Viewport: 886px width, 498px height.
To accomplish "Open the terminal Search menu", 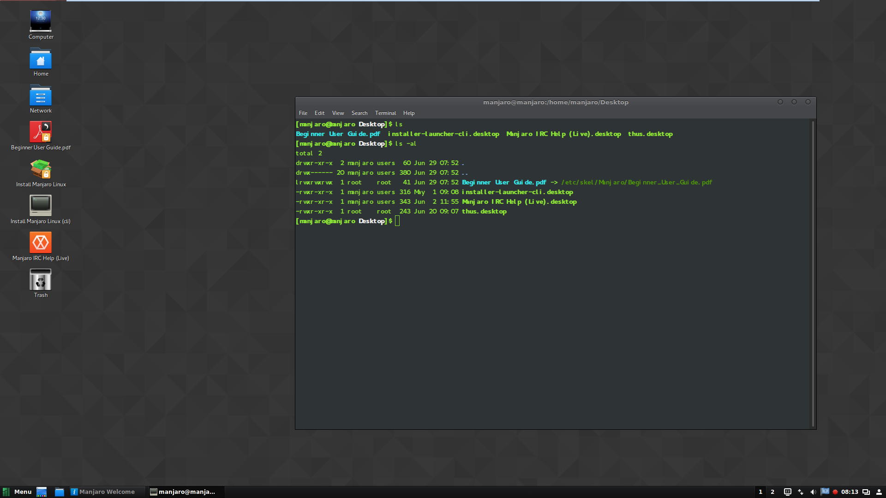I will click(359, 113).
